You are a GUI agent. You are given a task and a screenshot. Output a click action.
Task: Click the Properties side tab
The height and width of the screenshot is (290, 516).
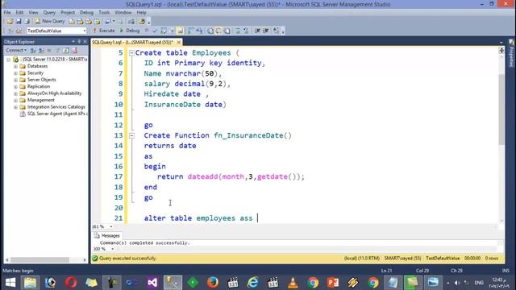point(512,54)
